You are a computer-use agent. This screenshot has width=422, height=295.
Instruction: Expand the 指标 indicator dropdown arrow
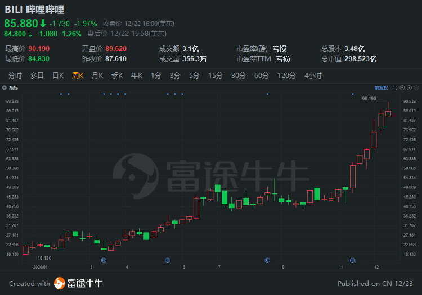click(x=5, y=88)
